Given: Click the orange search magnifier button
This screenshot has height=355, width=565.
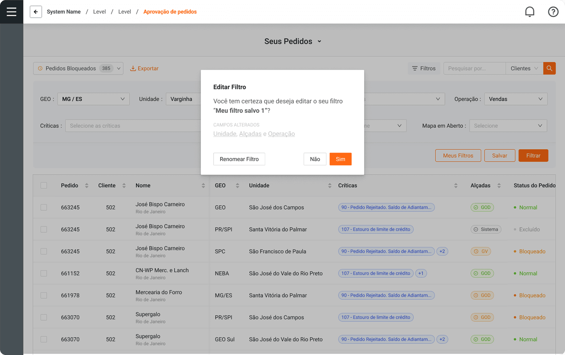Looking at the screenshot, I should 549,68.
